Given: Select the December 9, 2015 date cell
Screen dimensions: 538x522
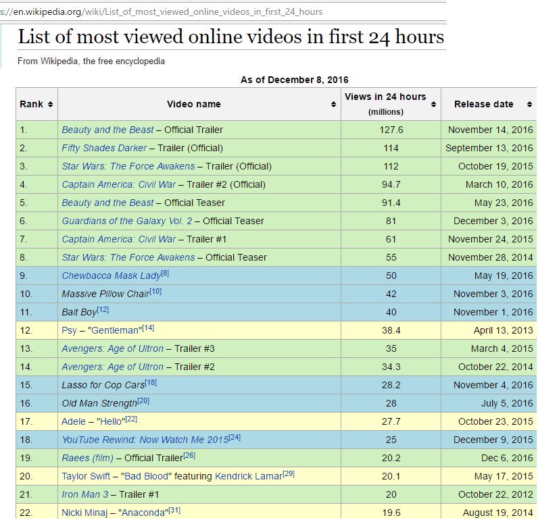Looking at the screenshot, I should coord(489,440).
